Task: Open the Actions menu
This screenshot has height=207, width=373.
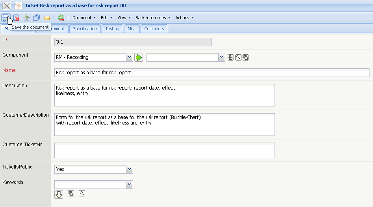Action: click(184, 18)
